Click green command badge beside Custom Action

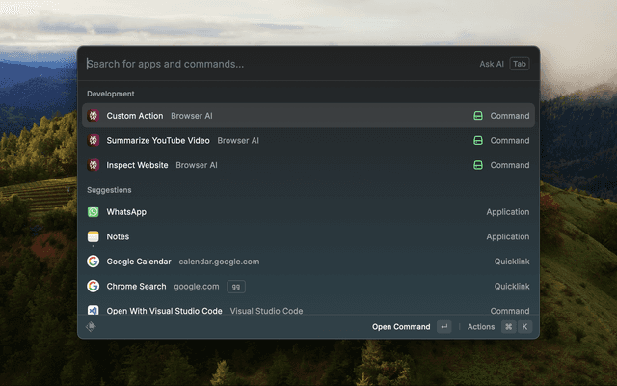tap(477, 116)
